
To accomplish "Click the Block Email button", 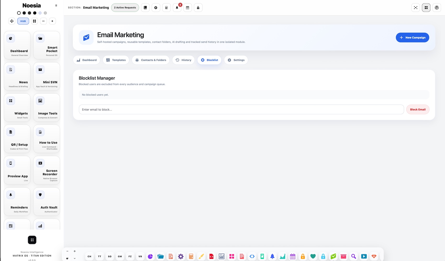I will (418, 110).
